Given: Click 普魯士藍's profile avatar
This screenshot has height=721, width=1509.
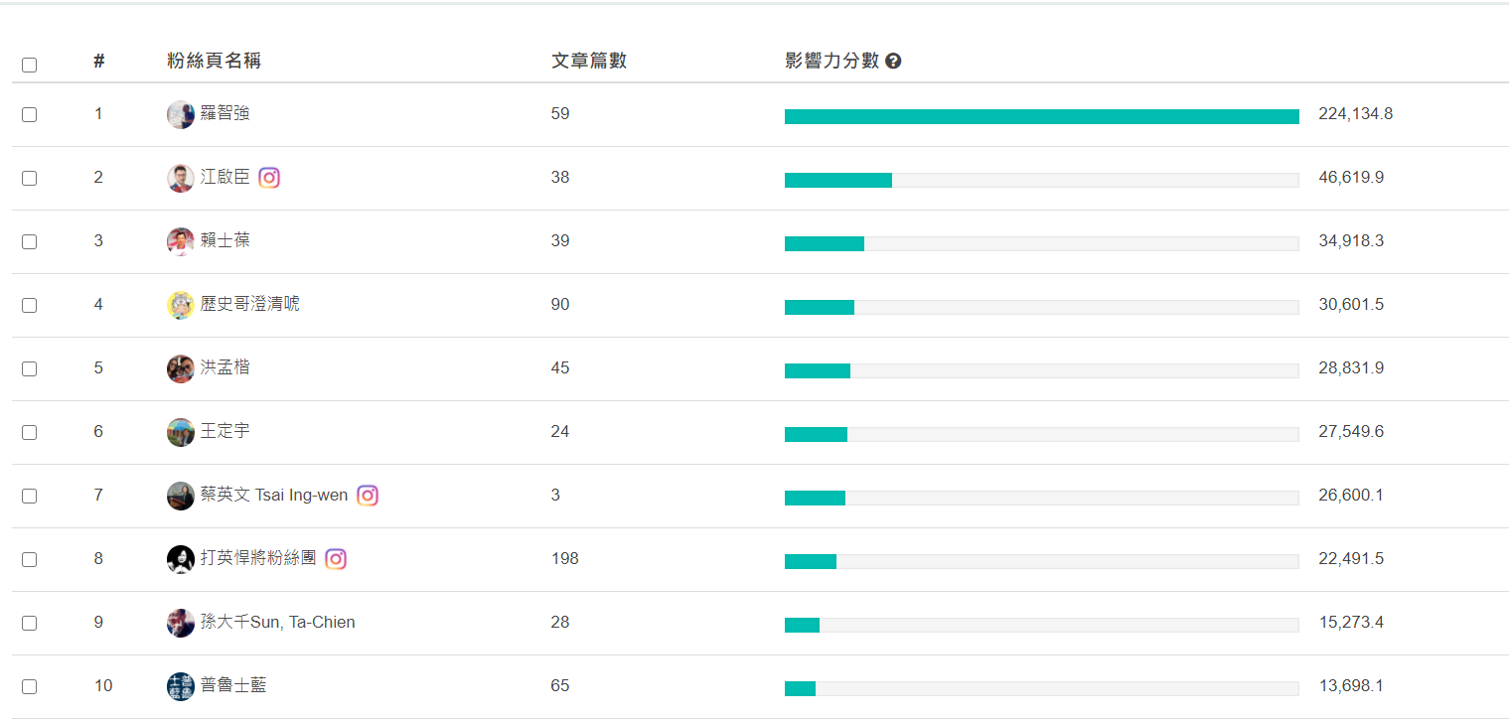Looking at the screenshot, I should (x=181, y=686).
